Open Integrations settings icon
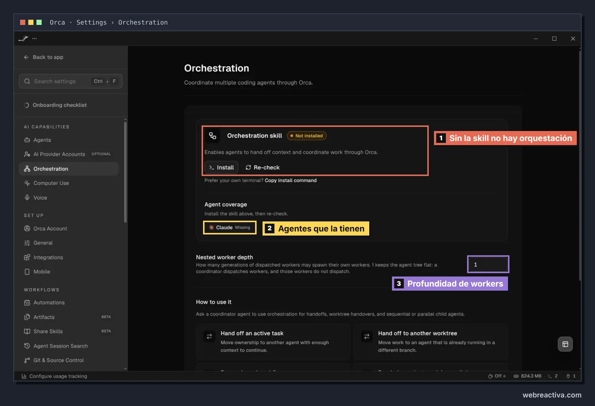595x406 pixels. point(27,258)
